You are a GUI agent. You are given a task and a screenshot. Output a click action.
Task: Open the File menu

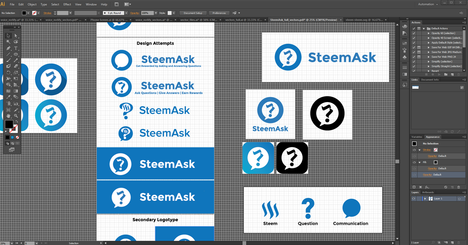(12, 4)
